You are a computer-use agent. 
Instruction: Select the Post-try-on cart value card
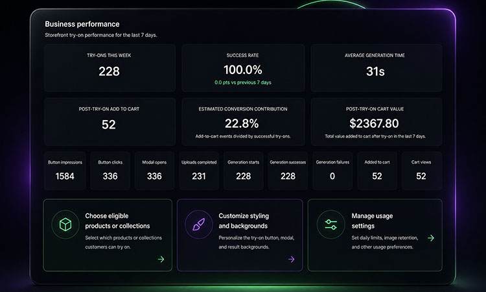(376, 121)
